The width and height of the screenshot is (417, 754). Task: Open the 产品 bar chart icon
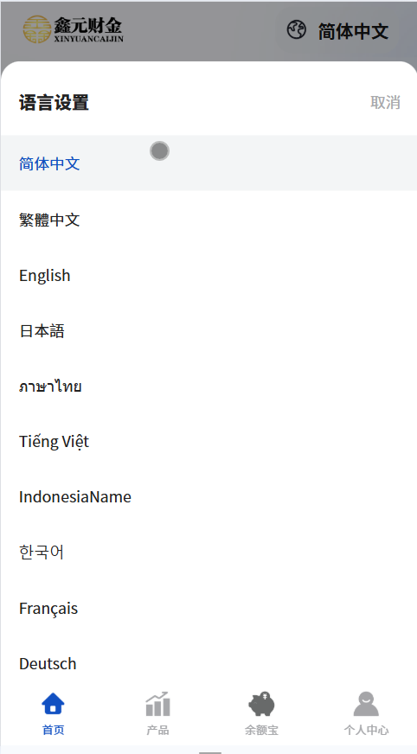tap(157, 704)
